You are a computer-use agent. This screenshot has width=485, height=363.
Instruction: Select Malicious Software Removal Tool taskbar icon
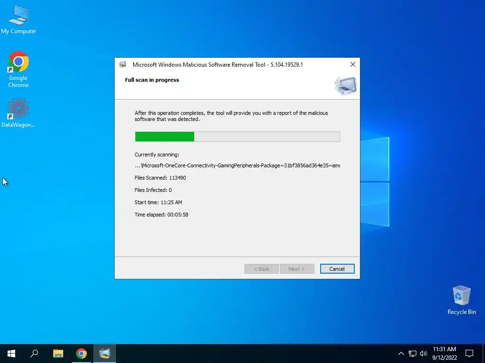tap(105, 354)
